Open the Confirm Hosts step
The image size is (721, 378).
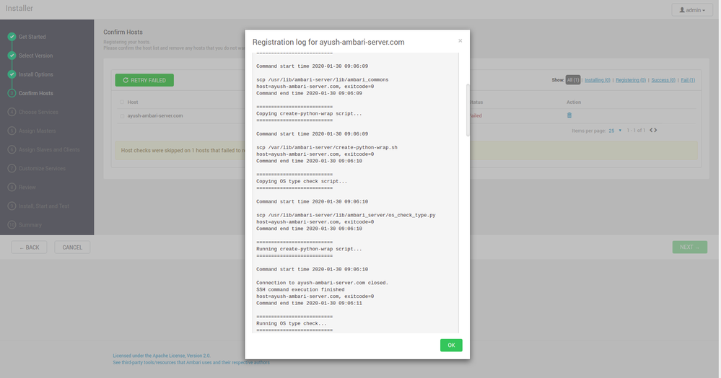click(36, 93)
